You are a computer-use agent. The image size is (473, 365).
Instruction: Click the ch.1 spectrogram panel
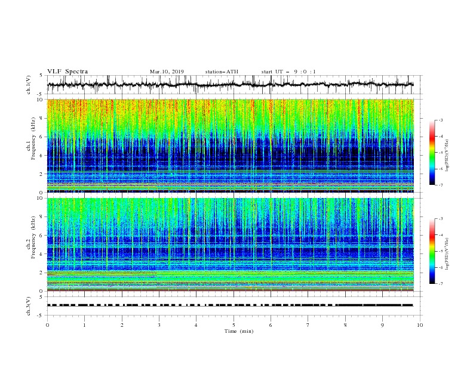tap(231, 146)
